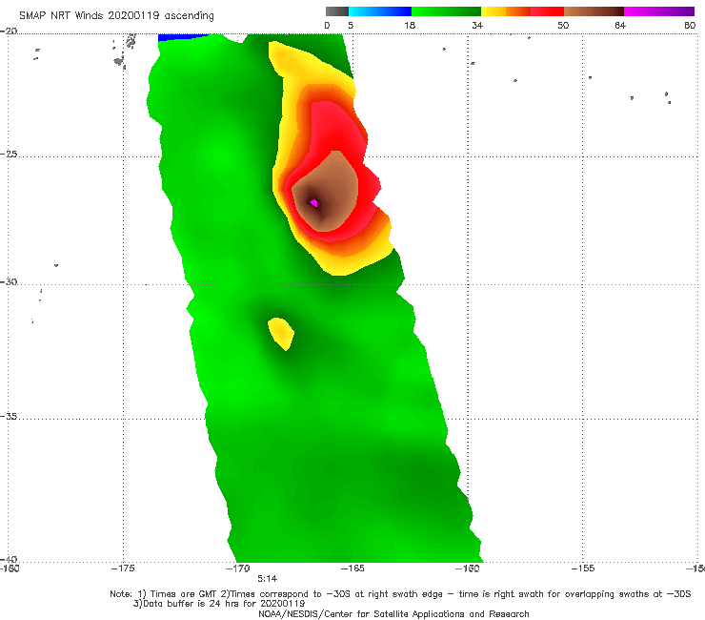Click the yellow-orange segment of the color bar
Viewport: 705px width, 620px height.
coord(506,11)
